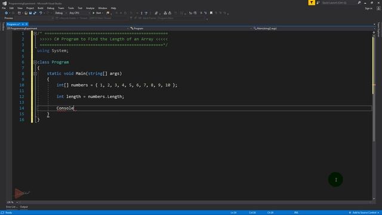
Task: Open the Output panel tab
Action: coord(24,207)
